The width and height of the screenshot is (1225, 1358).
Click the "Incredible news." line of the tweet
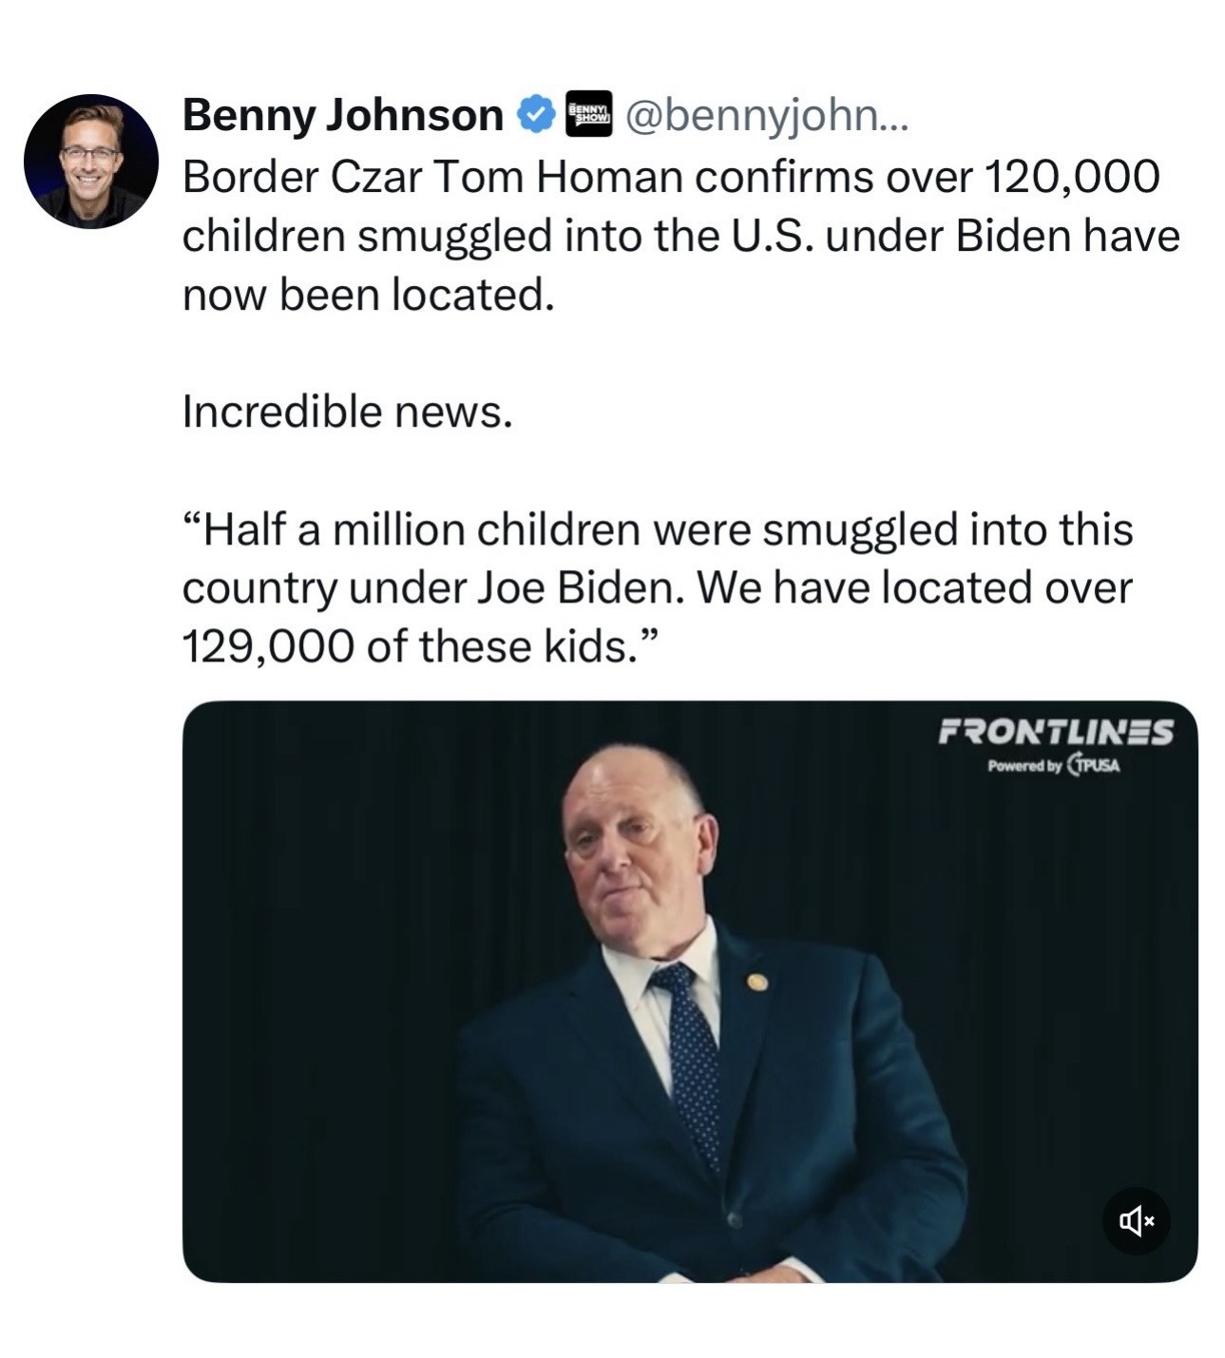coord(347,411)
